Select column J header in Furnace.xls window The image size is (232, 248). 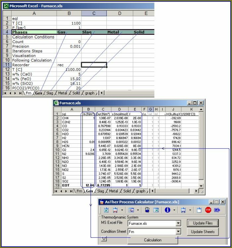click(173, 109)
